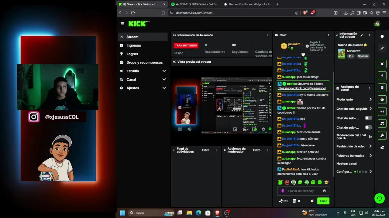The width and height of the screenshot is (389, 218).
Task: Click the lightning bolt icon in right sidebar
Action: [382, 76]
